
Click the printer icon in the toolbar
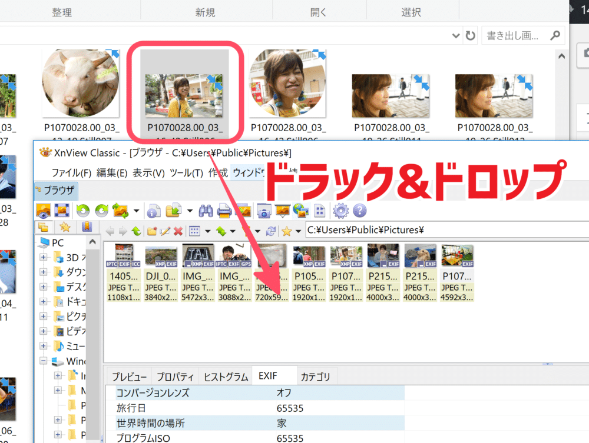click(x=224, y=210)
